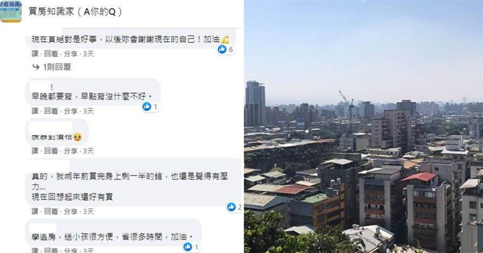The image size is (483, 253).
Task: Like the 早晚都要背 comment via 讚
Action: (x=35, y=111)
